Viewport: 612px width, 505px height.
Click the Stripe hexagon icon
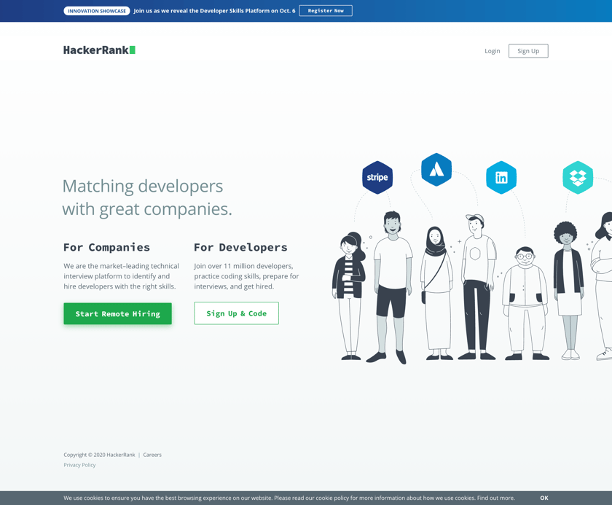coord(377,177)
